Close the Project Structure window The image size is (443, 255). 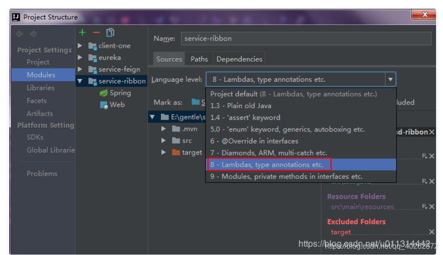(x=424, y=15)
